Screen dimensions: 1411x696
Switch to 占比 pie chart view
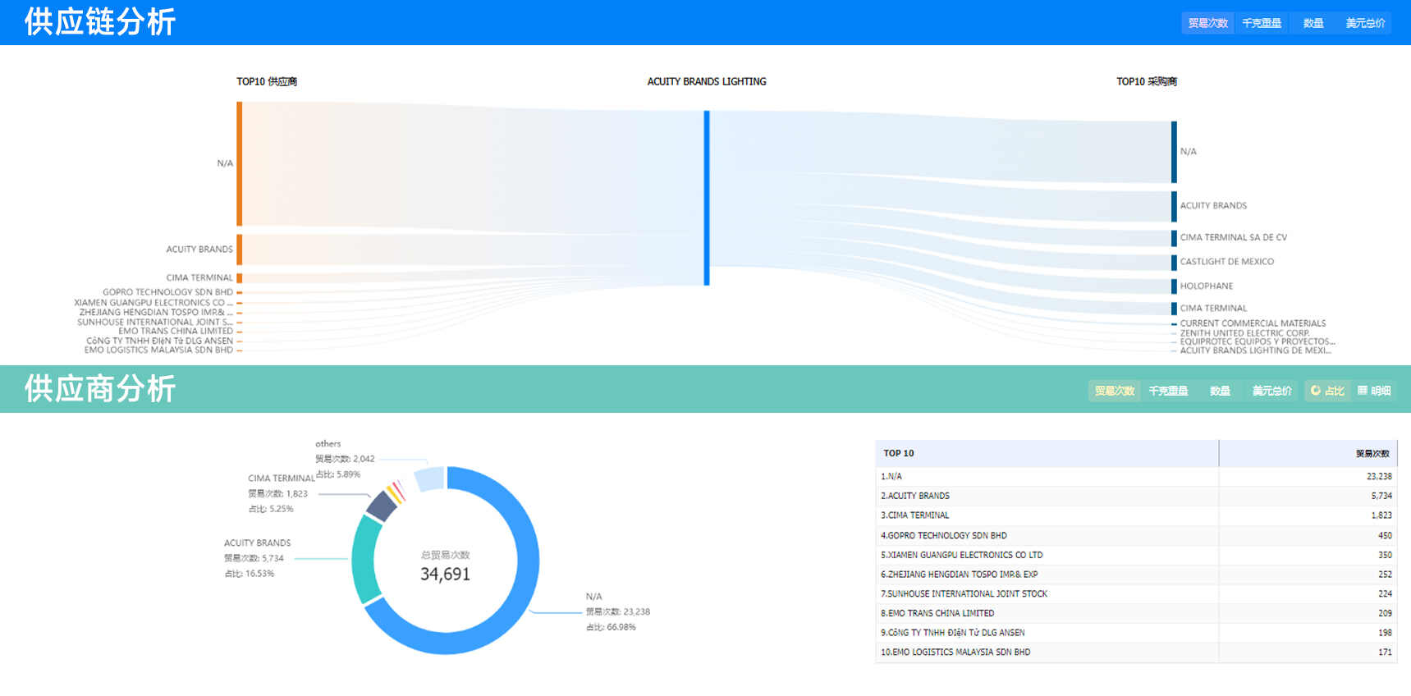(1327, 391)
